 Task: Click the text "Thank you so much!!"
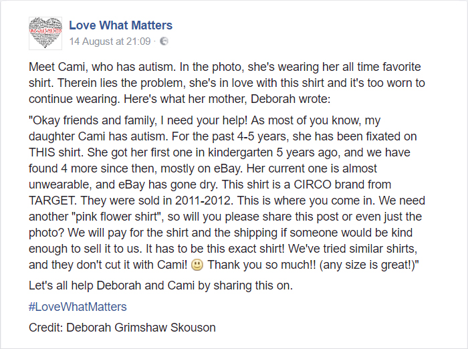point(261,265)
